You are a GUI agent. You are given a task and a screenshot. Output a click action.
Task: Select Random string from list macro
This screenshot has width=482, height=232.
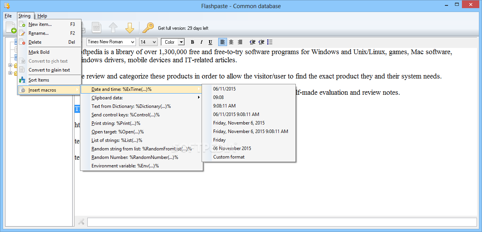[x=141, y=149]
